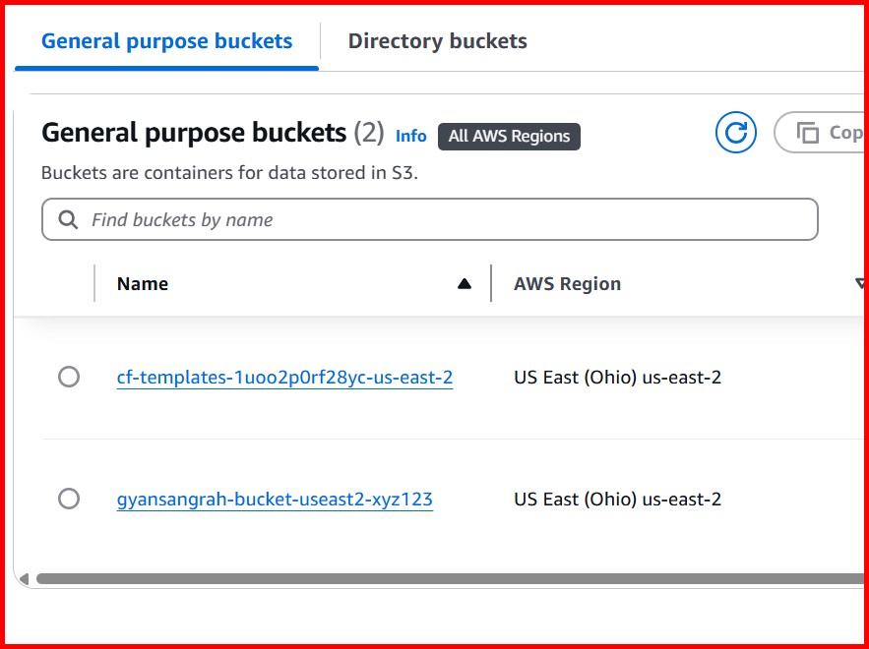
Task: Open bucket gyansangrah-bucket-useast2-xyz123
Action: 275,500
